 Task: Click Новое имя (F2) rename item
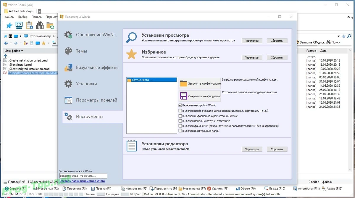click(46, 189)
